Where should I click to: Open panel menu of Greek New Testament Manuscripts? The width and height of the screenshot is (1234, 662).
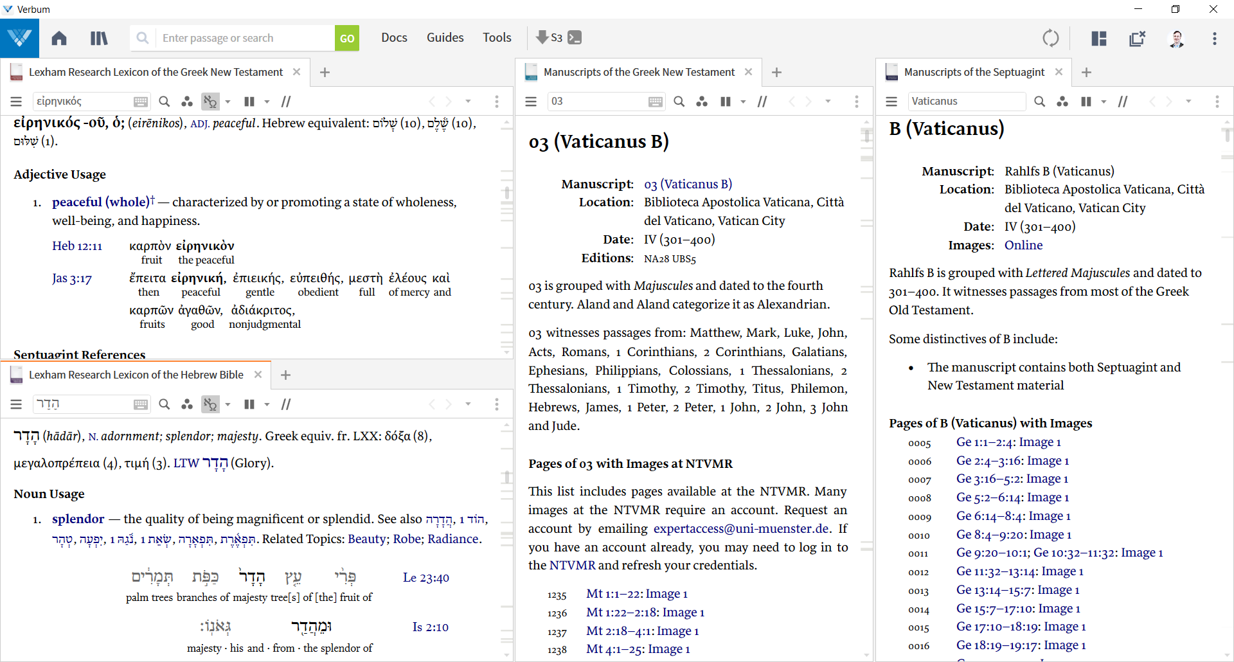coord(531,102)
